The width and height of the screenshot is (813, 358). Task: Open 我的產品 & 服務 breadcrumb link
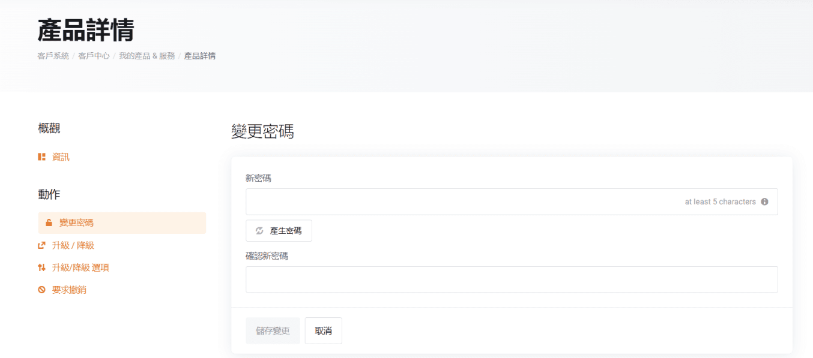click(x=147, y=56)
